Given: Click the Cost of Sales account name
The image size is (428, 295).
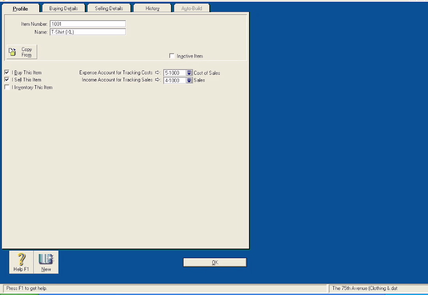Looking at the screenshot, I should point(207,73).
